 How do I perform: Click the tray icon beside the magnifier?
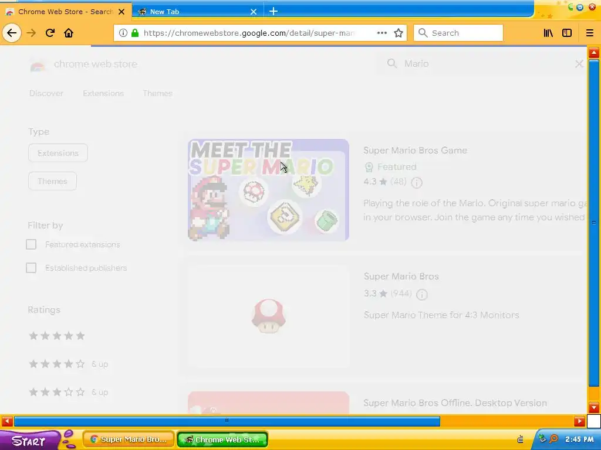542,439
